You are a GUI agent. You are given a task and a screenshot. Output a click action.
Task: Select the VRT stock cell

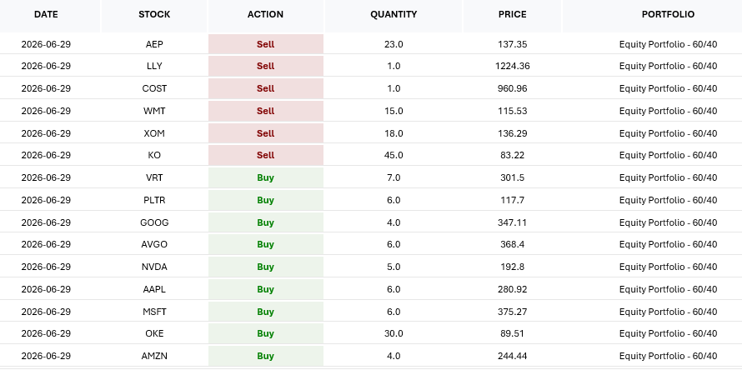click(x=154, y=177)
